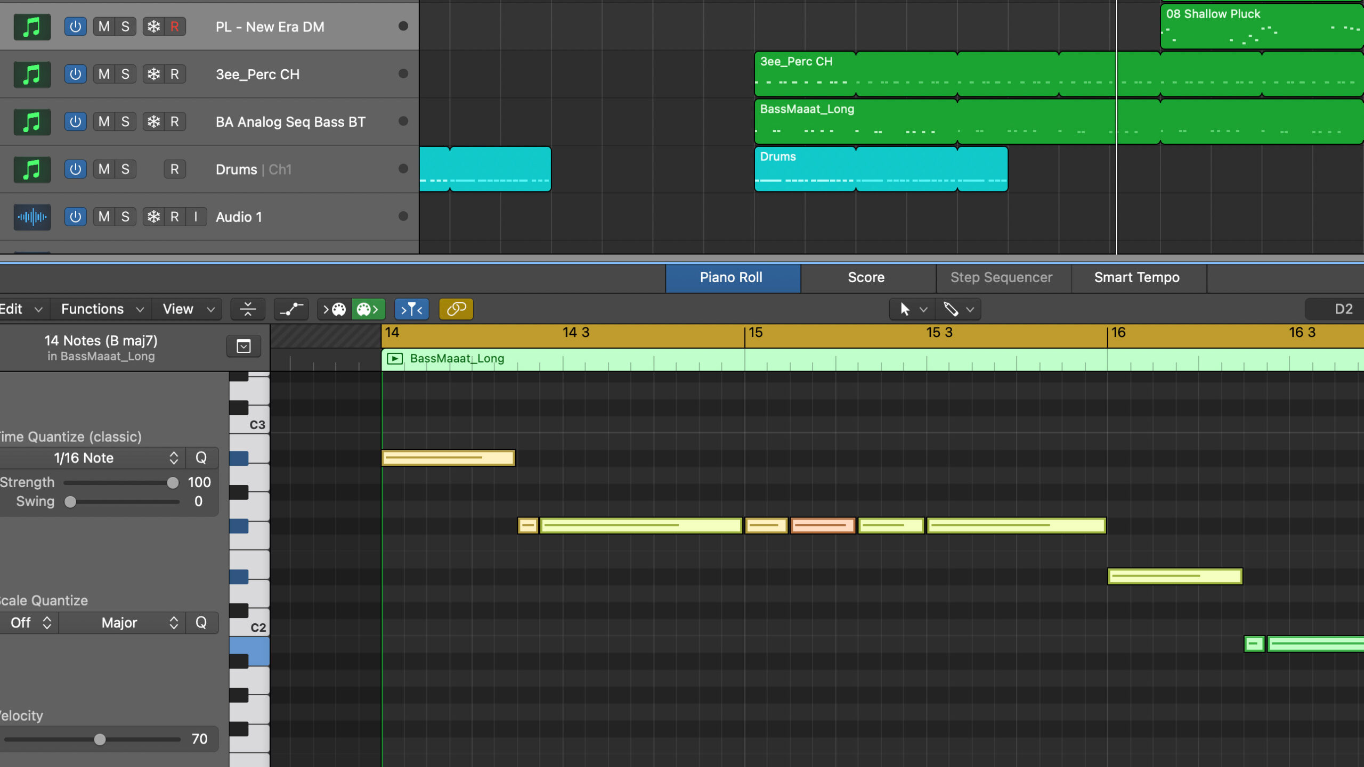Click the chain link icon in Piano Roll toolbar
The image size is (1364, 767).
(x=456, y=310)
